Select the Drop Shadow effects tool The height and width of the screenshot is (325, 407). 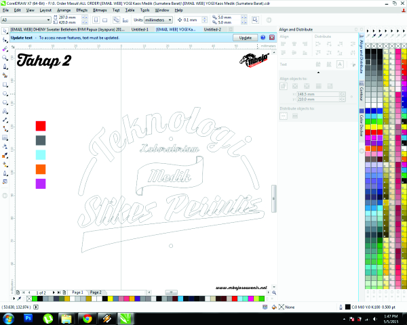pyautogui.click(x=5, y=137)
